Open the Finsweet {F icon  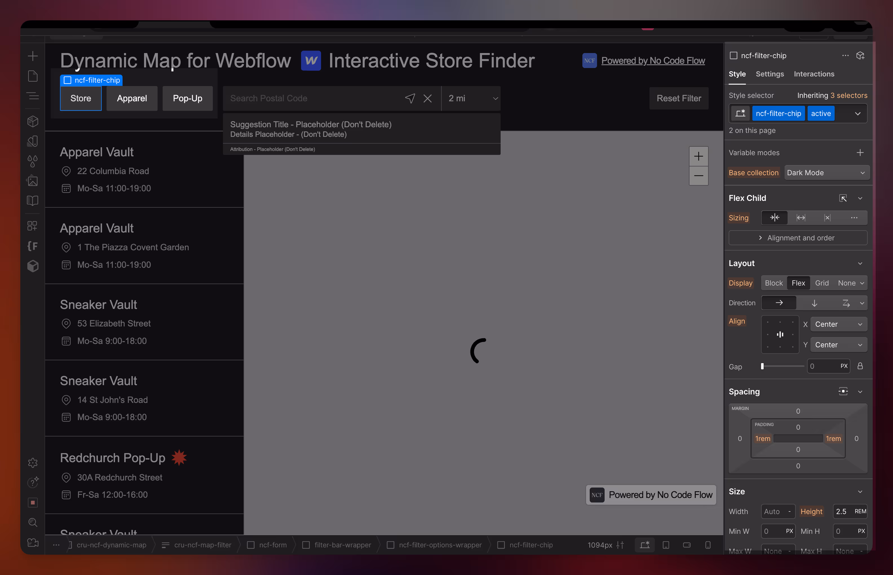33,246
